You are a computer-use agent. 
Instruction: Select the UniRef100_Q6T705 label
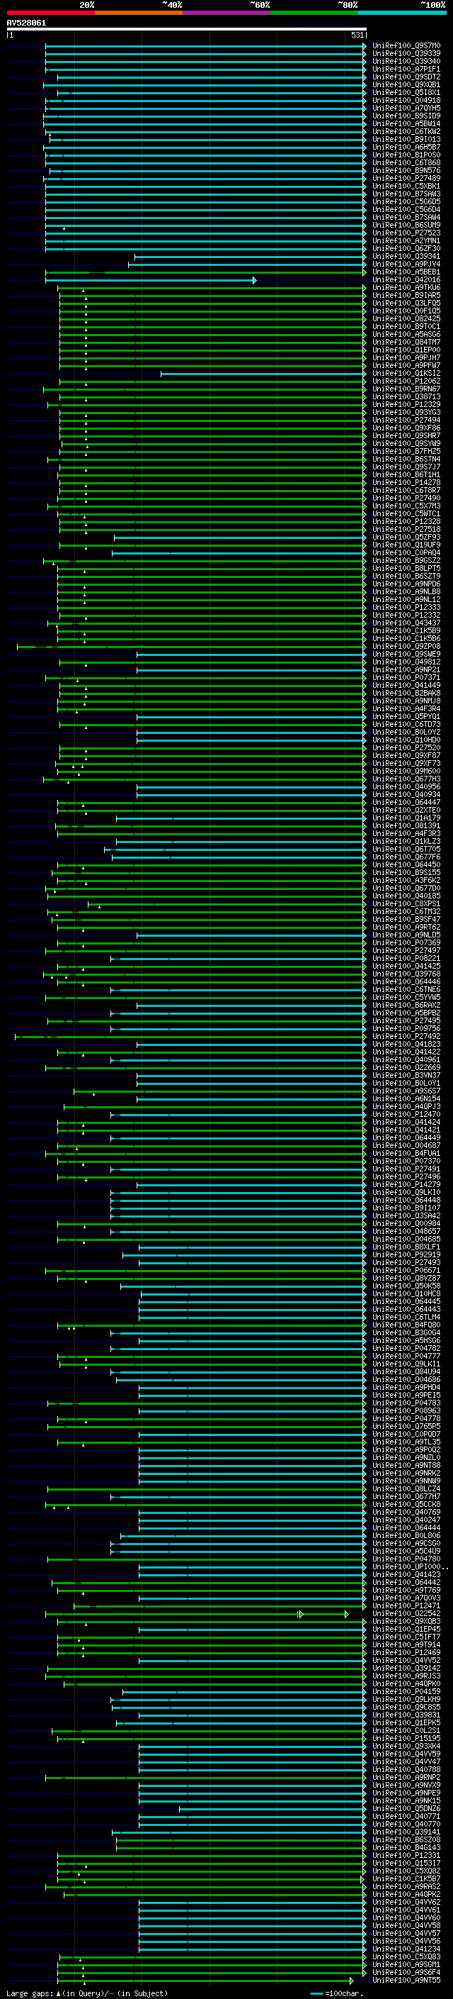[x=406, y=849]
